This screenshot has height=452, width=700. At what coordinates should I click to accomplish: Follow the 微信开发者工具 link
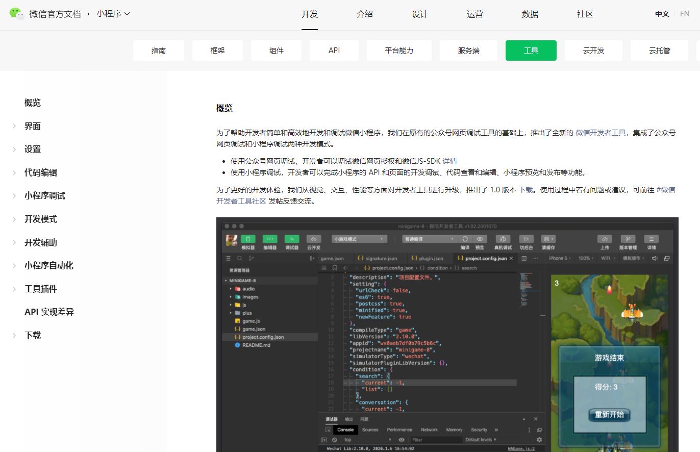click(x=601, y=133)
